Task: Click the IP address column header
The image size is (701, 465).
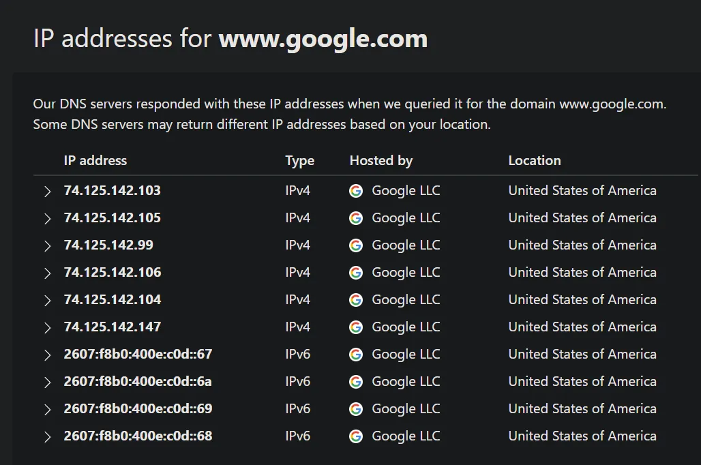Action: [95, 161]
